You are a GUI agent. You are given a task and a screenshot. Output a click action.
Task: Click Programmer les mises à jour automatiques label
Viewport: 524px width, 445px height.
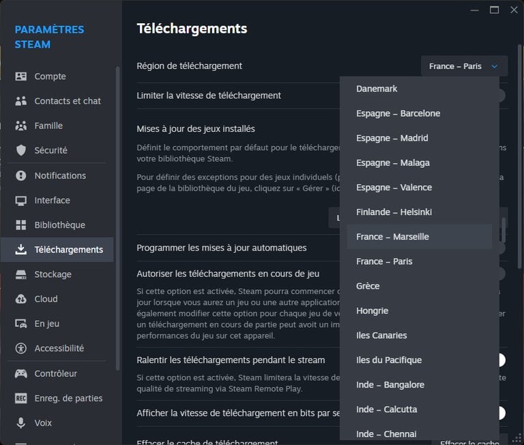pos(222,248)
